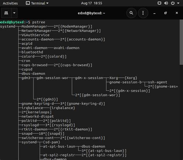Click the 2*[{ModemManager}] text

tap(73, 27)
